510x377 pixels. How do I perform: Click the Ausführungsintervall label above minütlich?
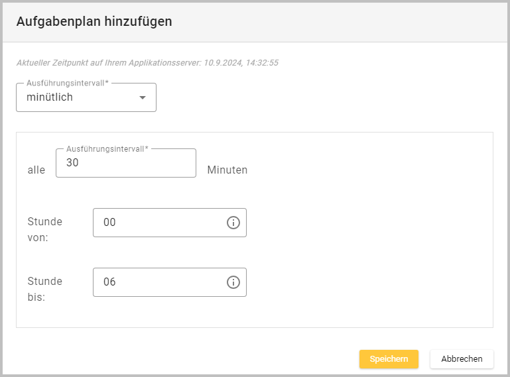tap(68, 83)
